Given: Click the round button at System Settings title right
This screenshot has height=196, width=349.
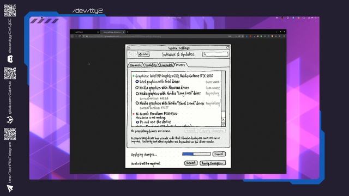Looking at the screenshot, I should point(227,47).
